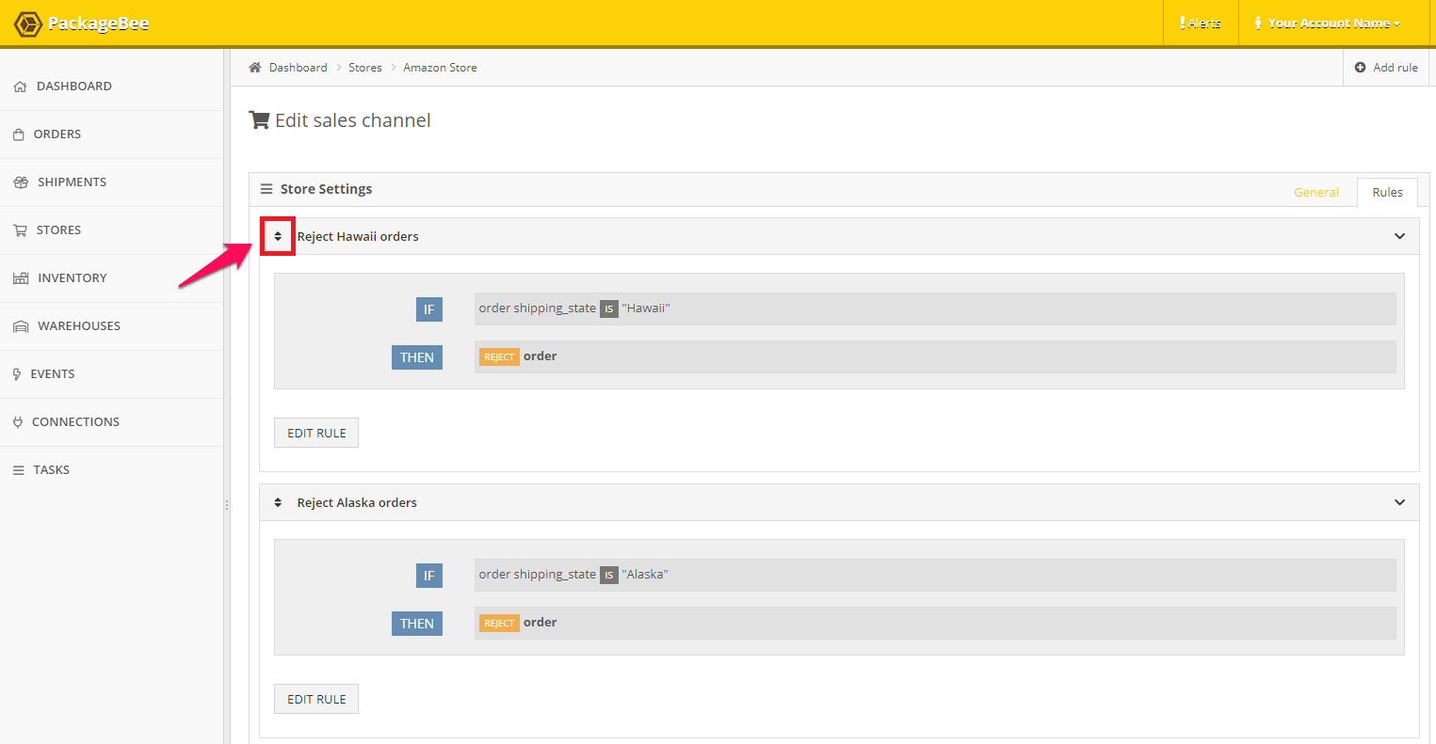Click the Orders bag icon in sidebar
The width and height of the screenshot is (1436, 744).
pos(19,135)
